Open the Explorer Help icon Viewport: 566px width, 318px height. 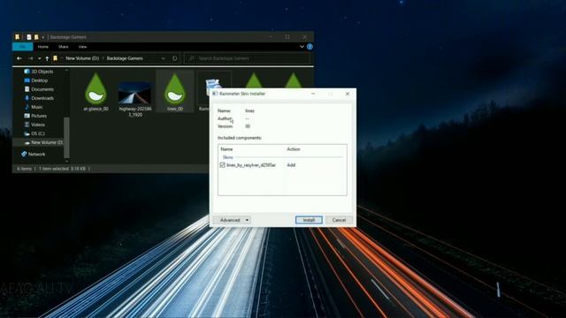click(310, 47)
